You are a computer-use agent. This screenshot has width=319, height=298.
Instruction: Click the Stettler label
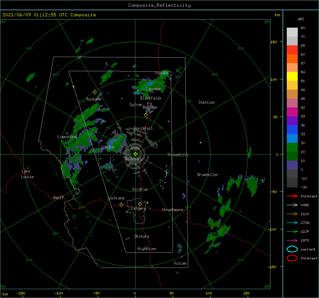click(x=207, y=102)
